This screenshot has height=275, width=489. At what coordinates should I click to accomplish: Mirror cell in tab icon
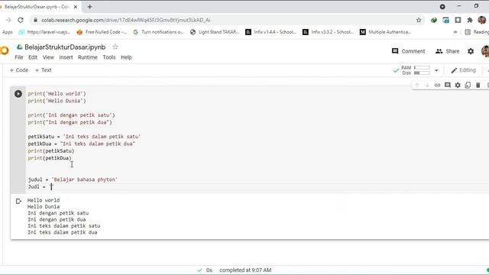pos(468,85)
